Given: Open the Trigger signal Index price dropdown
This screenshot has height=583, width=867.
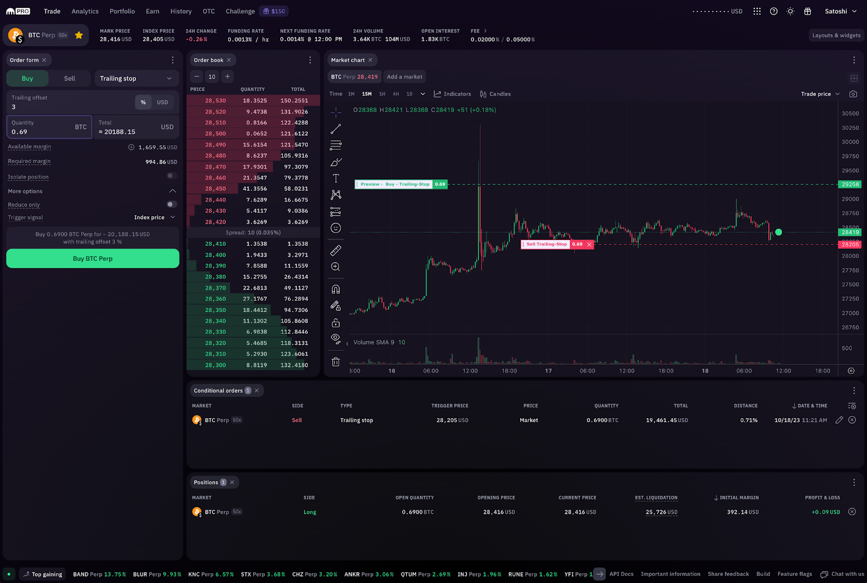Looking at the screenshot, I should coord(155,217).
